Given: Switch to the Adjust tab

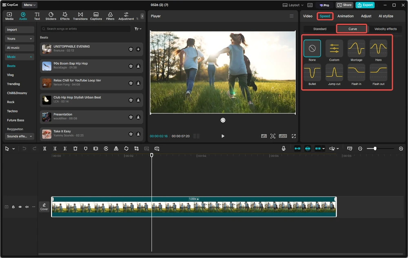Looking at the screenshot, I should coord(366,16).
